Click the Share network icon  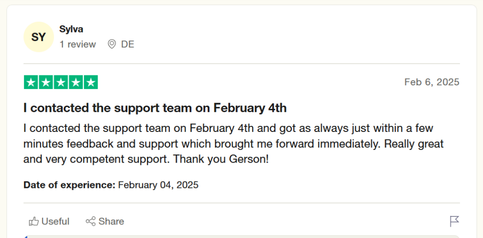[x=91, y=221]
